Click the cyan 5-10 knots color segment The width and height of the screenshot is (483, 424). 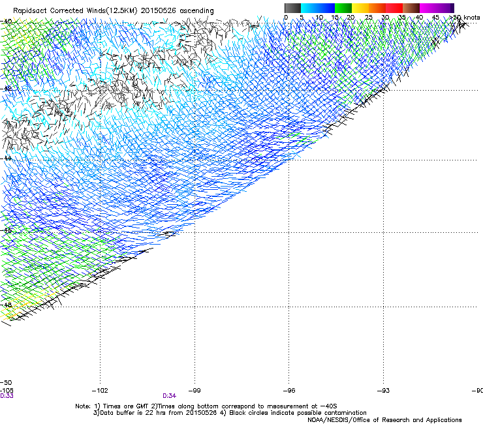pyautogui.click(x=309, y=8)
